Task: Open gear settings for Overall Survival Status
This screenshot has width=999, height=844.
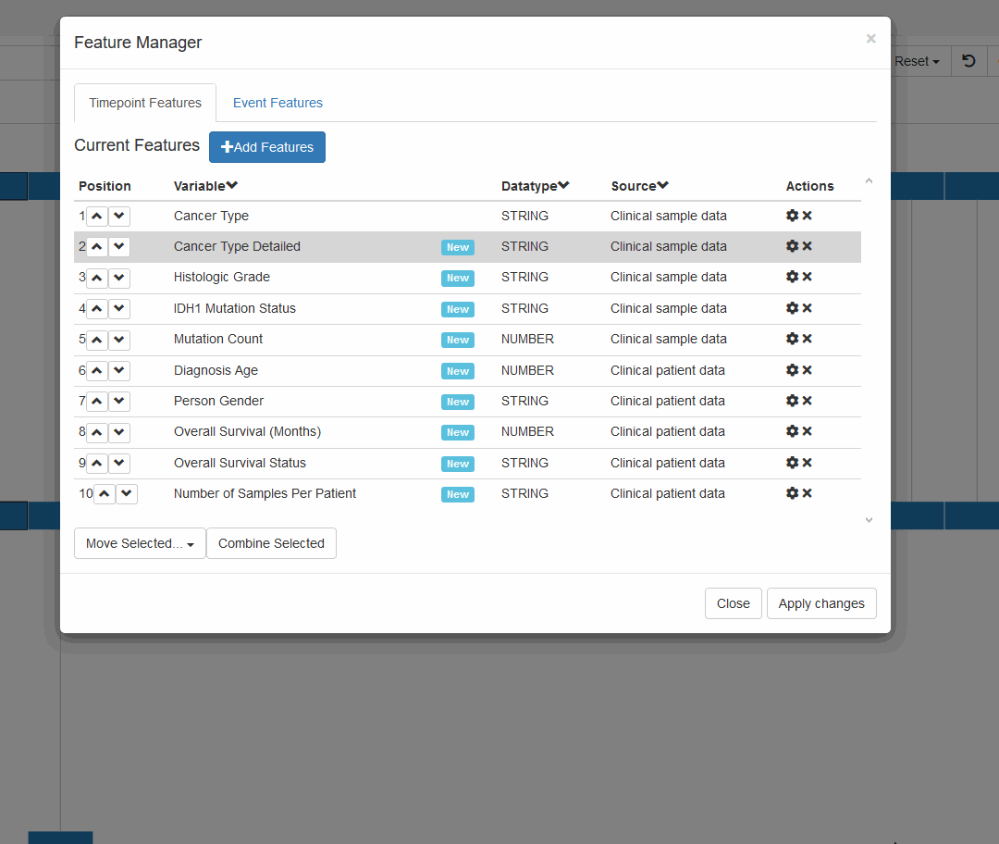Action: tap(792, 463)
